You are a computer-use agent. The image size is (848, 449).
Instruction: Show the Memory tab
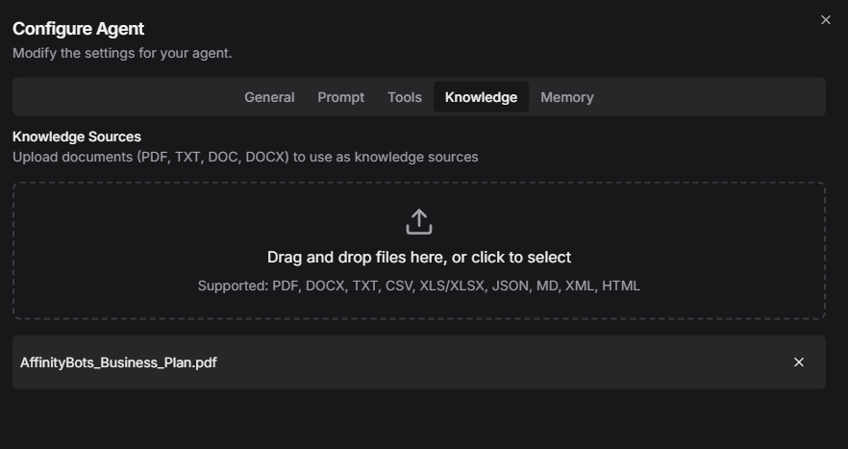click(567, 97)
